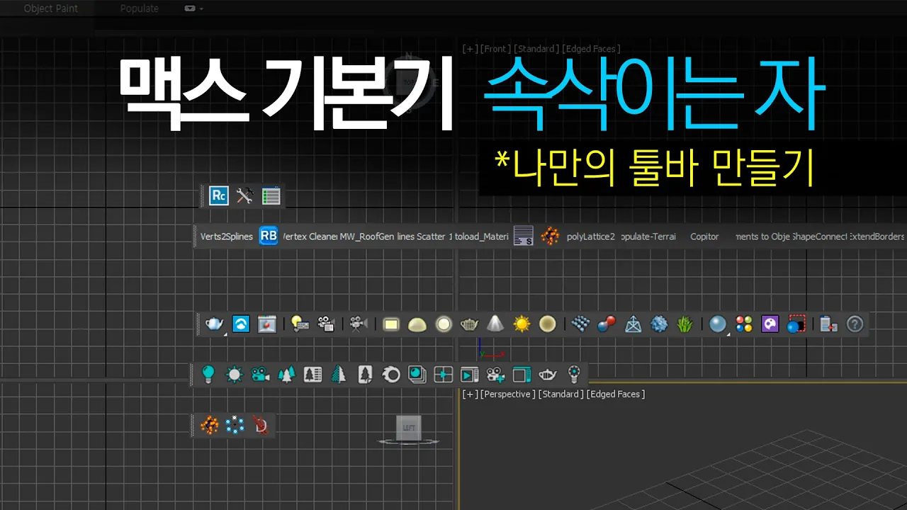Click the swirling ring icon
This screenshot has width=907, height=510.
[x=391, y=374]
